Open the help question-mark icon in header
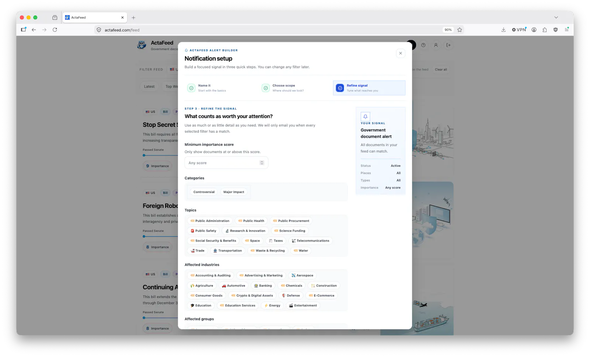This screenshot has width=590, height=357. pyautogui.click(x=423, y=45)
